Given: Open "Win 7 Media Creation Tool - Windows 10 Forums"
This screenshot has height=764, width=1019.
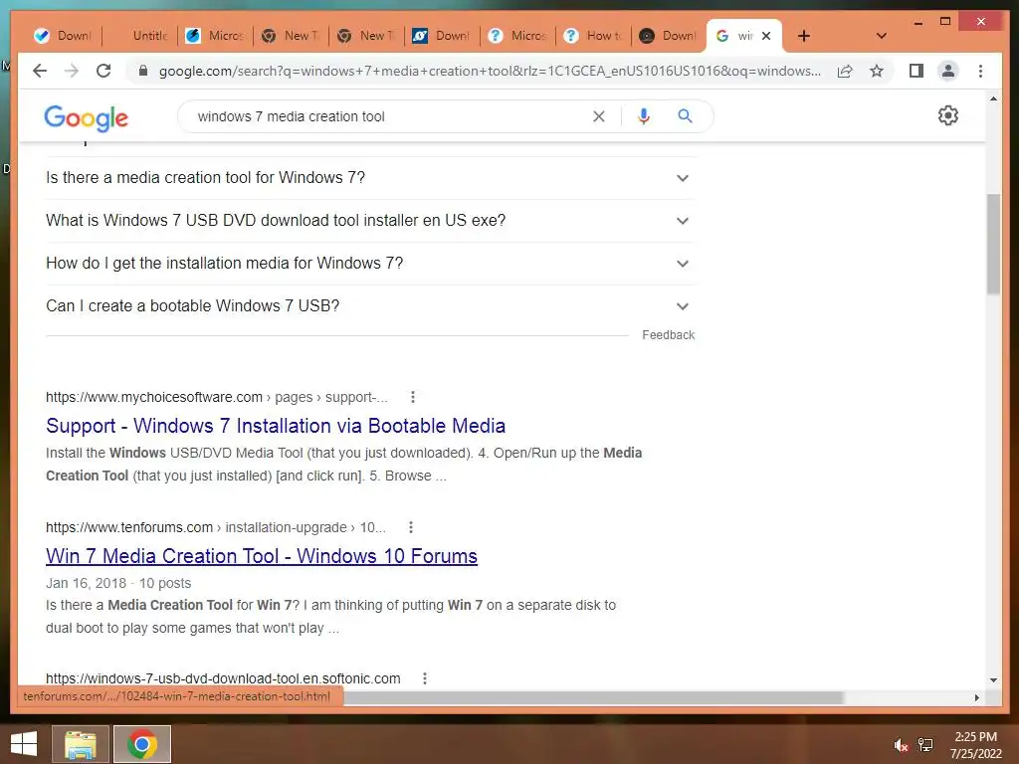Looking at the screenshot, I should tap(262, 557).
